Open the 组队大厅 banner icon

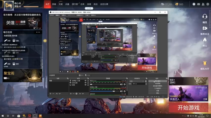pos(205,63)
